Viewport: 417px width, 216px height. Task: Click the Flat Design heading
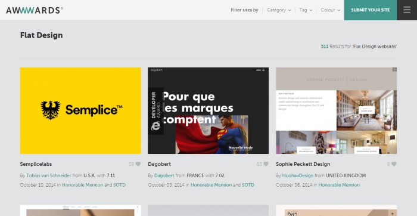[x=42, y=35]
